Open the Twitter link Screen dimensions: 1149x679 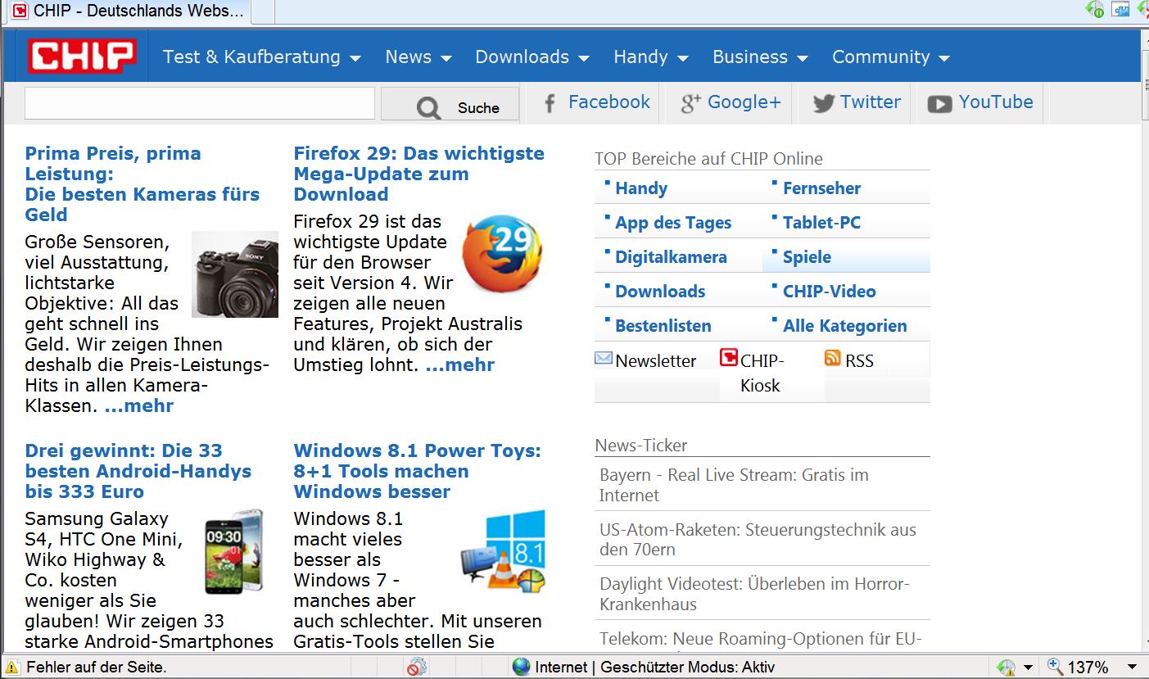pyautogui.click(x=871, y=102)
